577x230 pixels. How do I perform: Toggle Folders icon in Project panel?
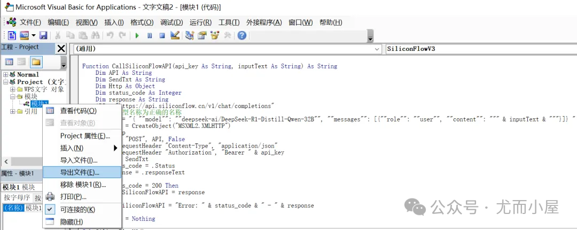(x=36, y=62)
